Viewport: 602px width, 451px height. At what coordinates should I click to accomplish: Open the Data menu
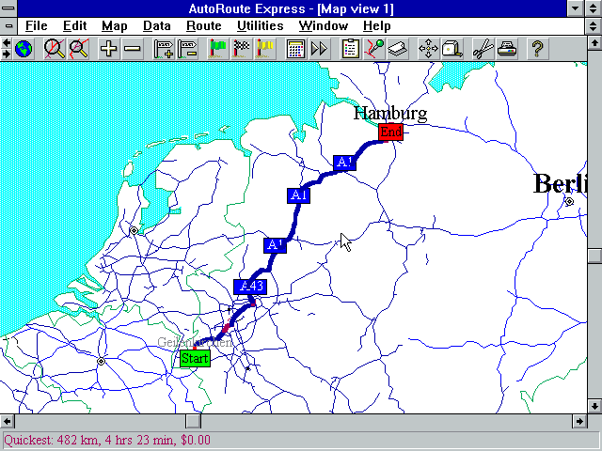[157, 26]
